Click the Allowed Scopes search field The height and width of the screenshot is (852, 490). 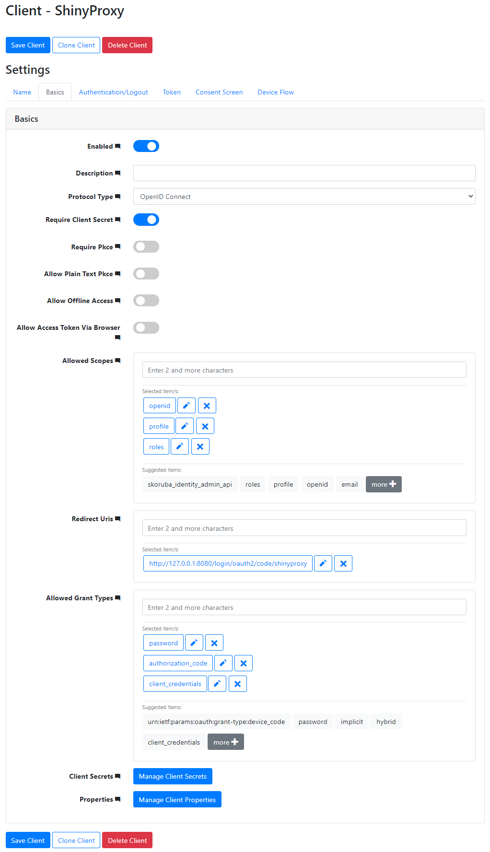click(304, 370)
